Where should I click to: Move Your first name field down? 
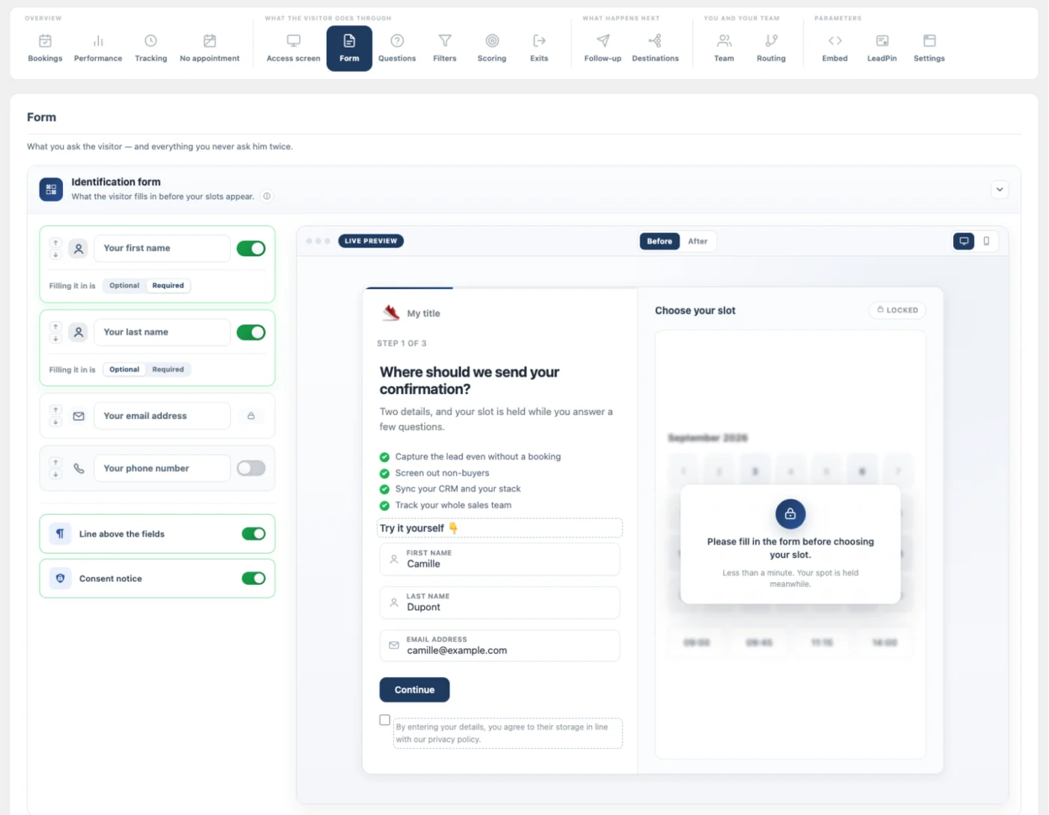(x=55, y=255)
